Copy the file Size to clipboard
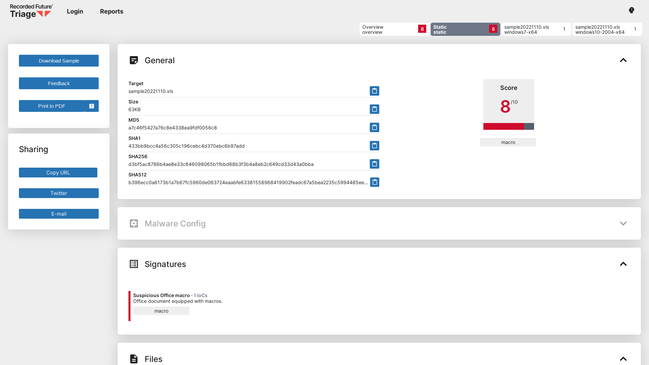This screenshot has width=649, height=365. 374,109
